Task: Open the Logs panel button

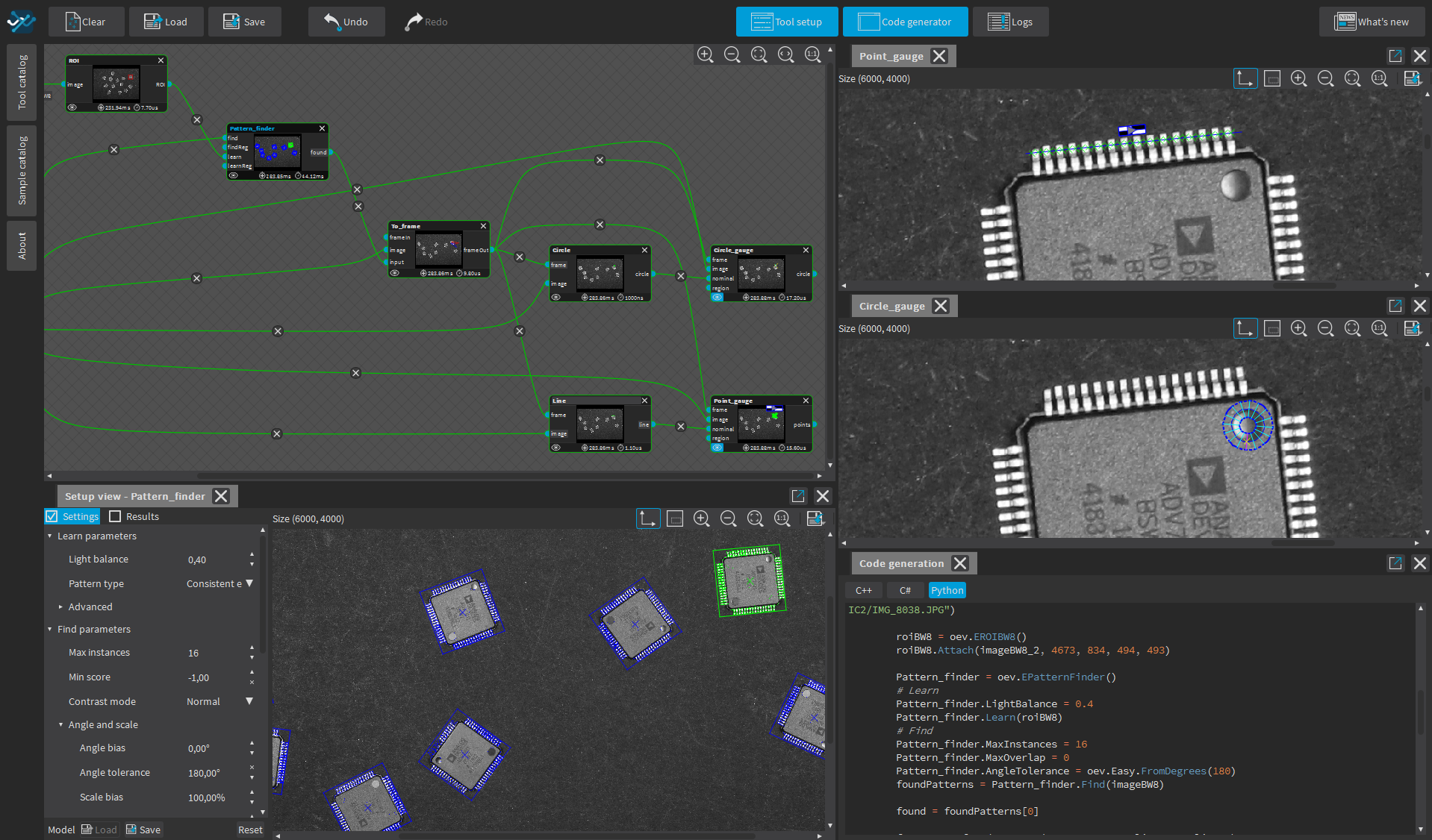Action: (1010, 22)
